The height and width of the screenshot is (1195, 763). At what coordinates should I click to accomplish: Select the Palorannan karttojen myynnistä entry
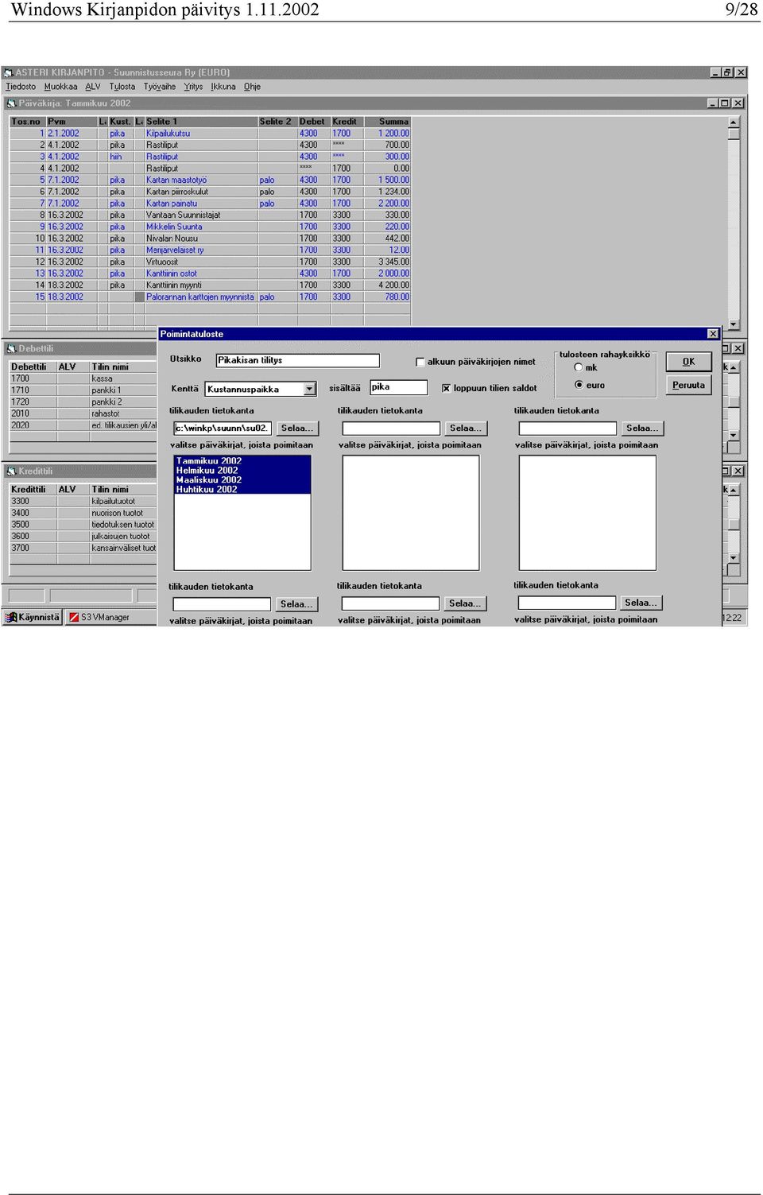click(x=210, y=297)
